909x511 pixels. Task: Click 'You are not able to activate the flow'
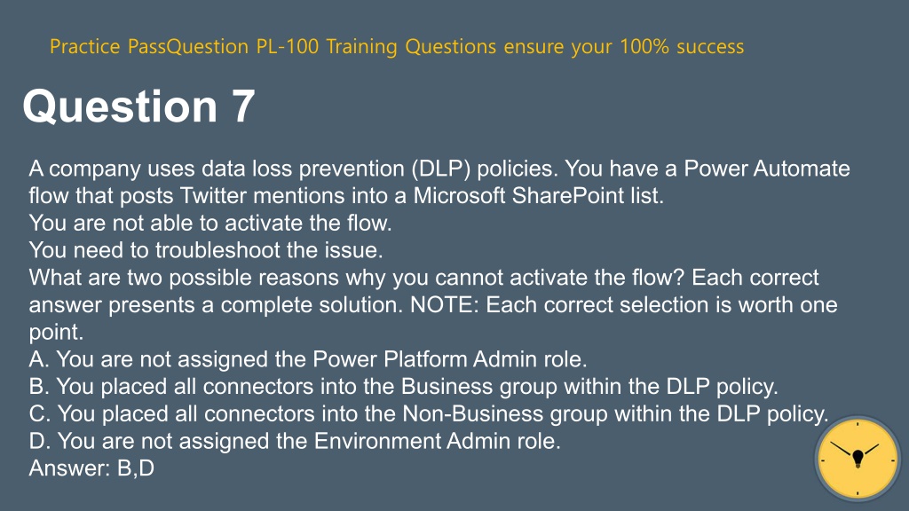coord(210,223)
